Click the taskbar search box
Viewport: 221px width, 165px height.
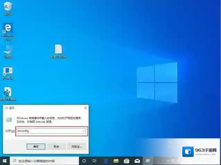44,161
